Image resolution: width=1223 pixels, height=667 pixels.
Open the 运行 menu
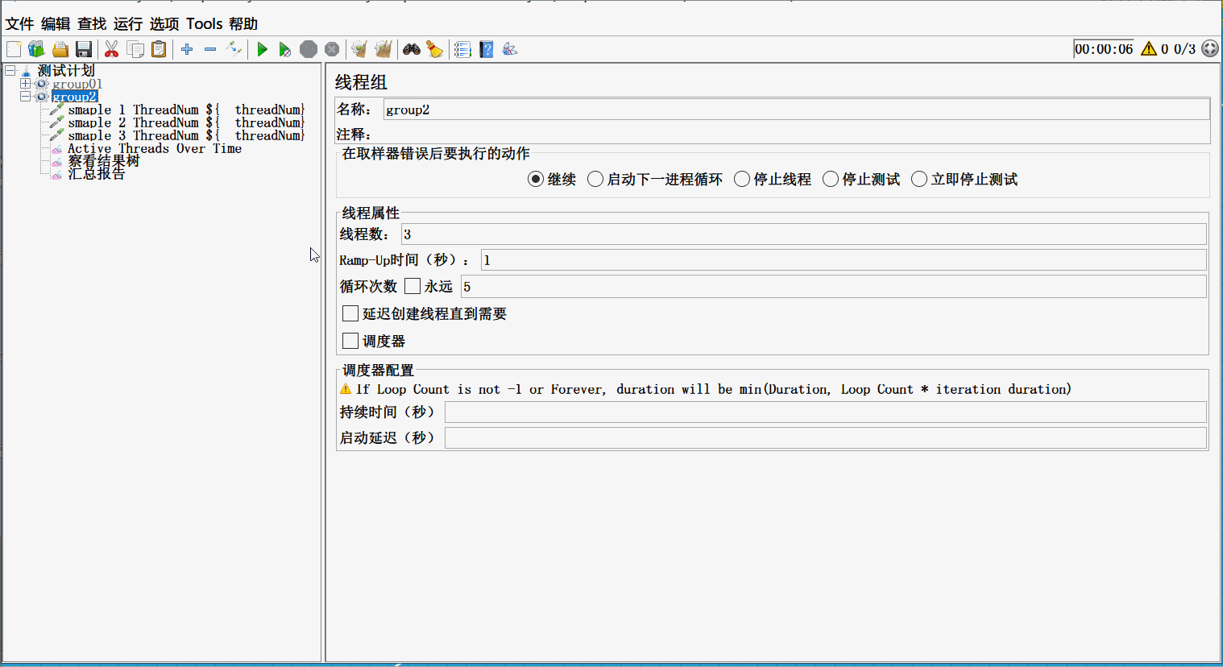[129, 23]
